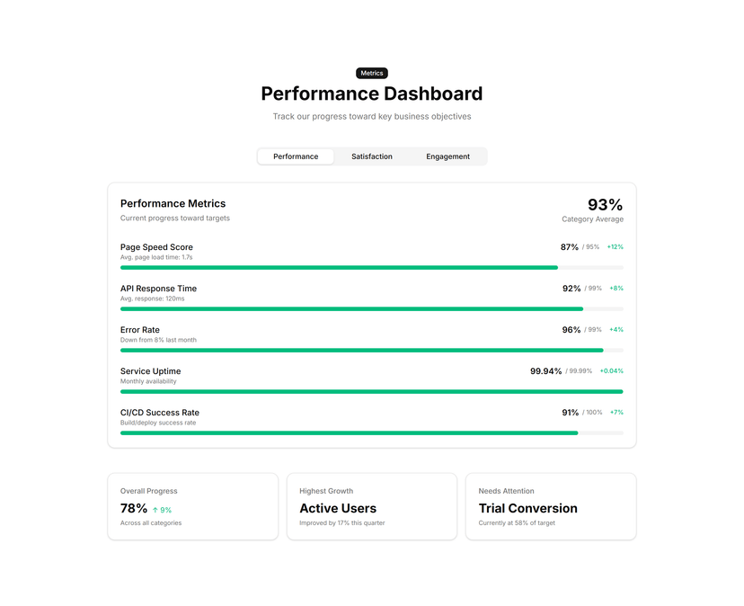Viewport: 744px width, 606px height.
Task: Click the API Response Time progress bar
Action: point(371,309)
